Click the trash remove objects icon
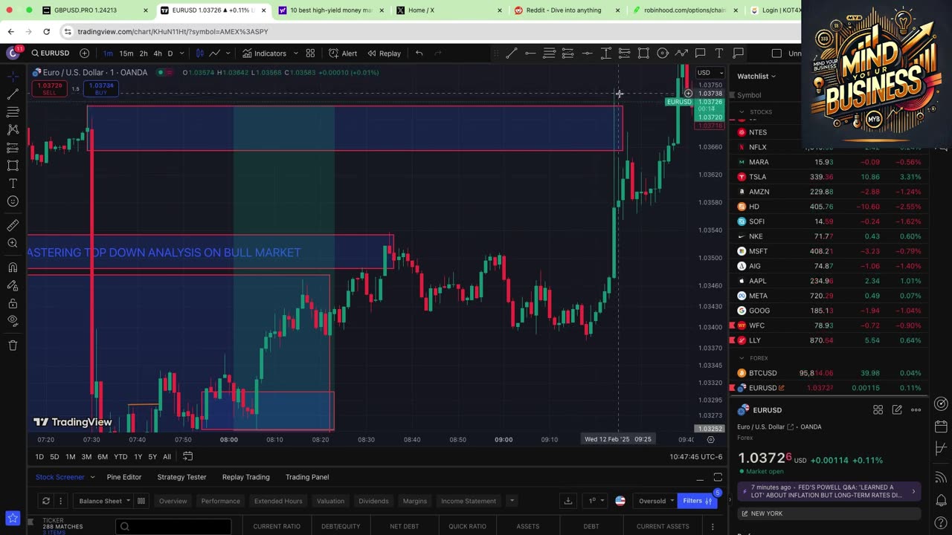The image size is (952, 535). click(13, 346)
